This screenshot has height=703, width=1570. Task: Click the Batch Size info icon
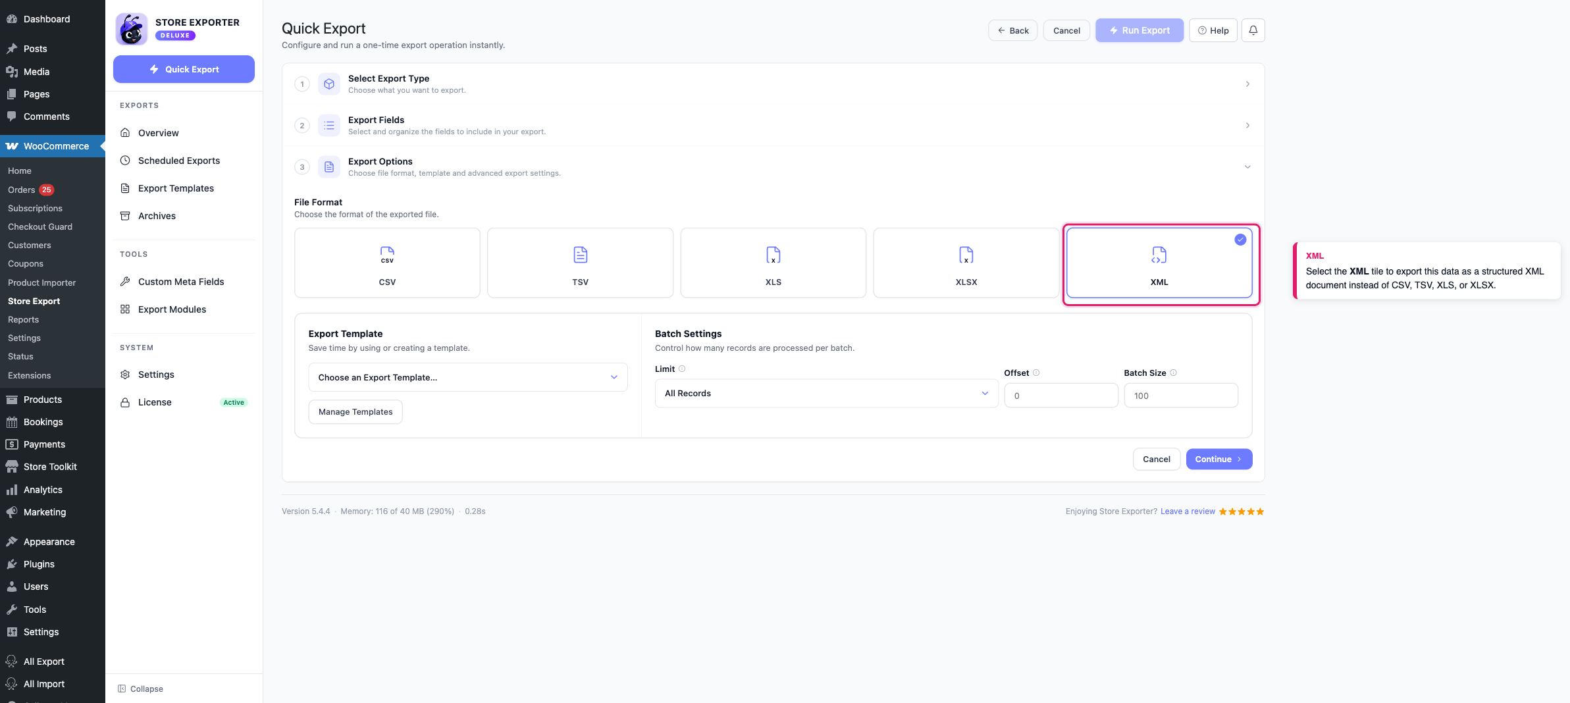pos(1173,373)
